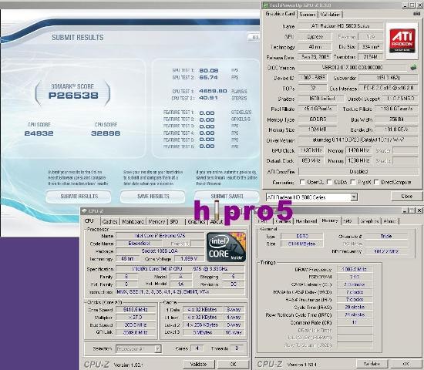The image size is (424, 370).
Task: Enable the OpenCL checkbox in GPU-Z
Action: [303, 182]
